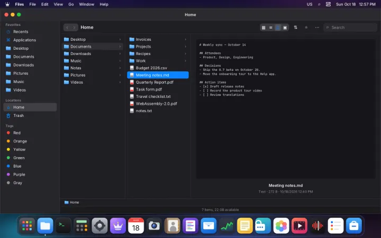Open the File menu

pos(33,4)
